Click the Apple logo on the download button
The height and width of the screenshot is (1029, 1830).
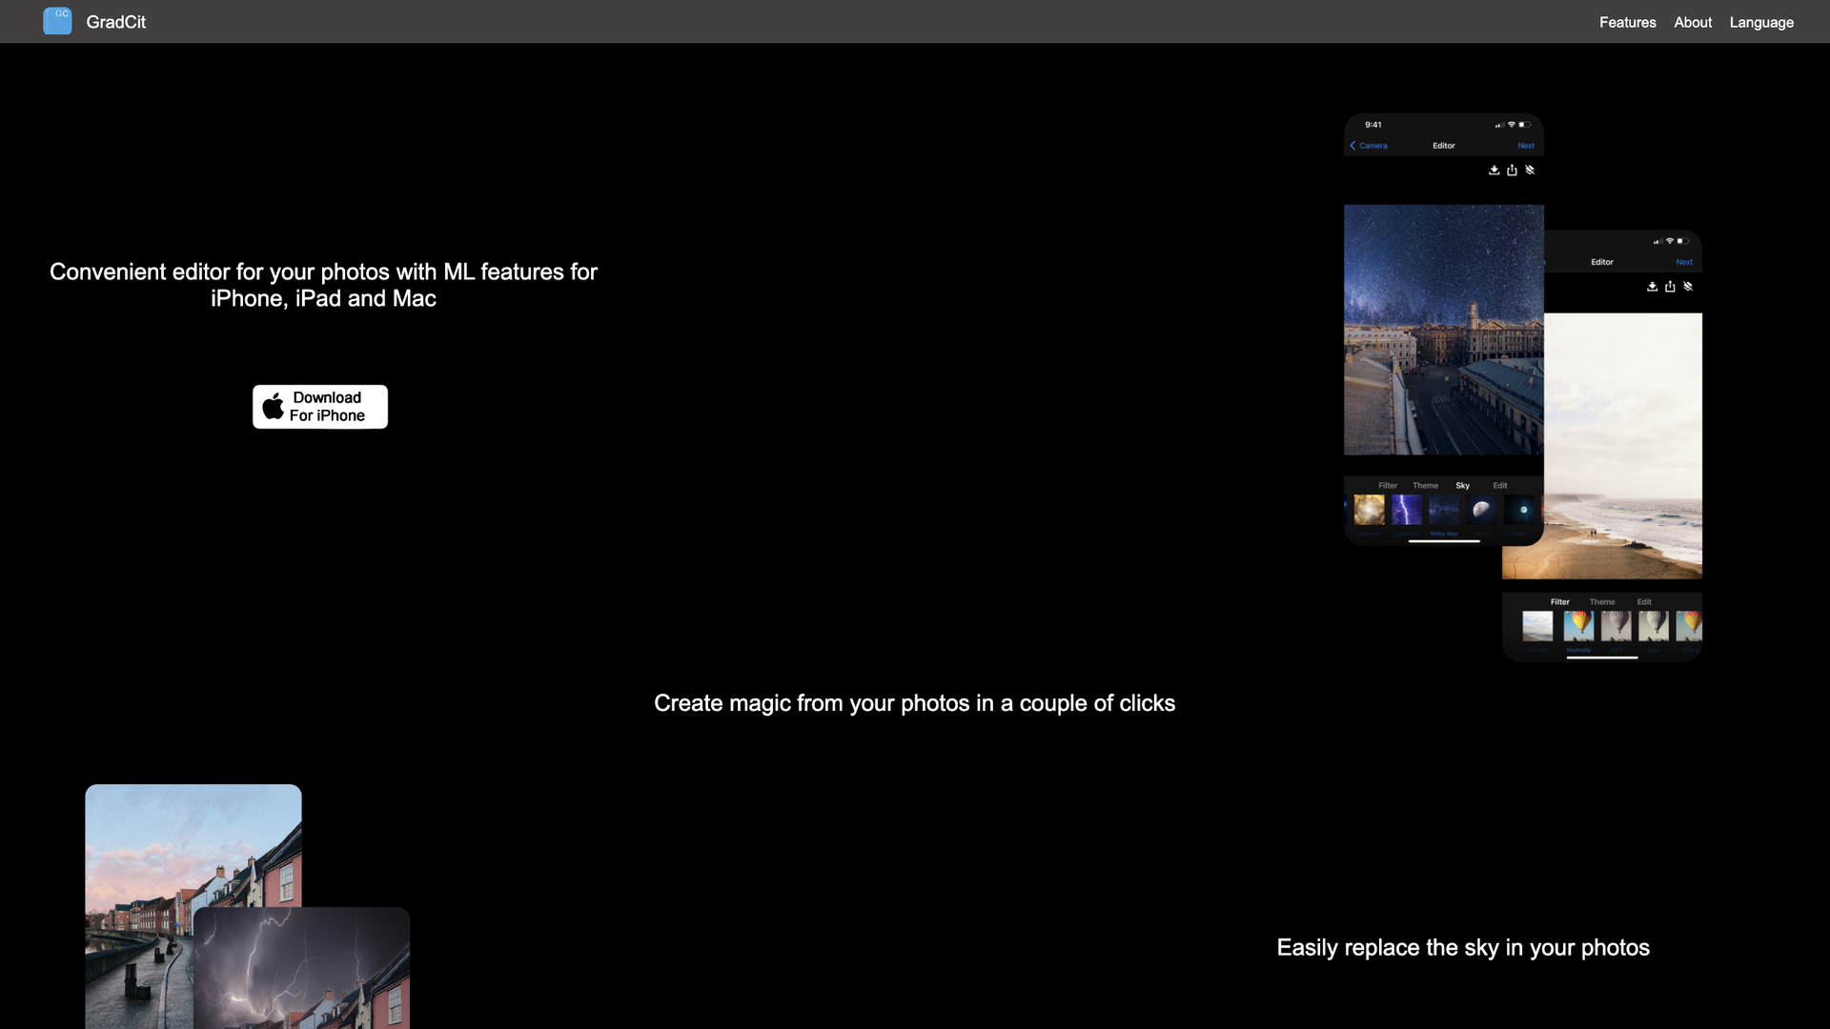click(x=273, y=406)
